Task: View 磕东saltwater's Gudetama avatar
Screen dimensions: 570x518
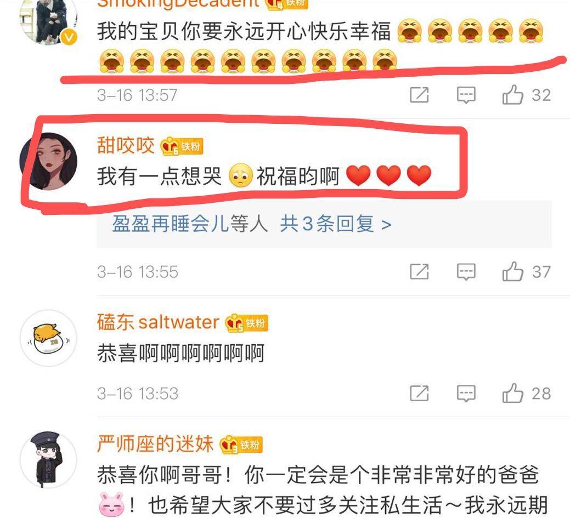Action: (48, 338)
